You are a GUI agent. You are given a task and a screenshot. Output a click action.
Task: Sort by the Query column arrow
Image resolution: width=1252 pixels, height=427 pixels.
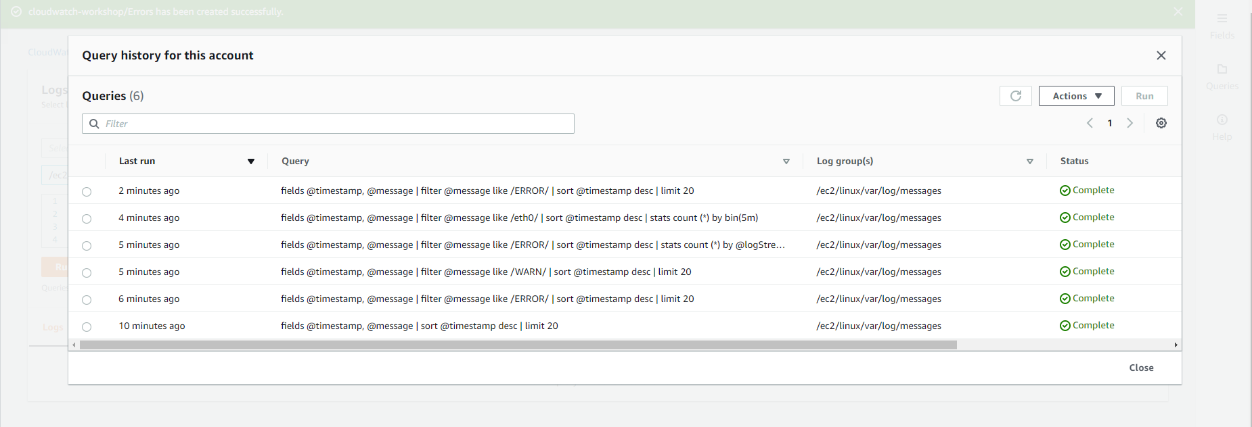[x=786, y=161]
